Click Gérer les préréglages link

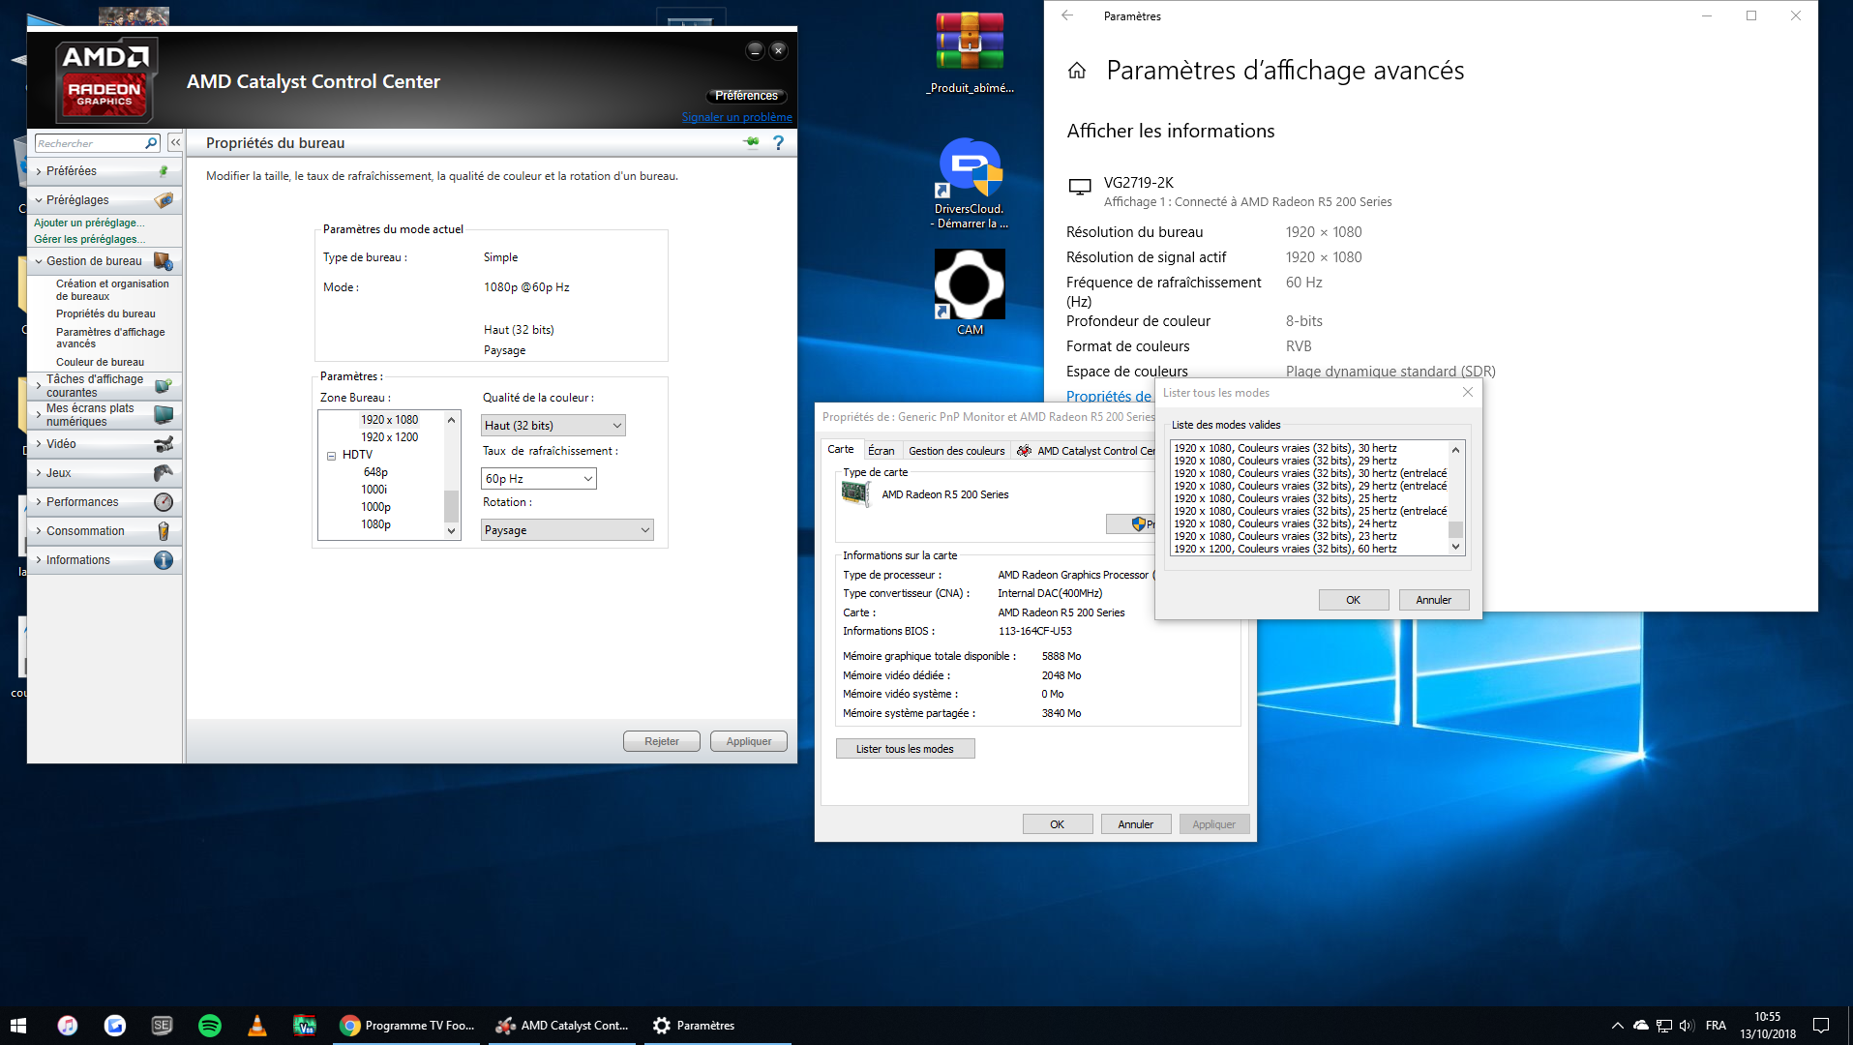coord(90,239)
